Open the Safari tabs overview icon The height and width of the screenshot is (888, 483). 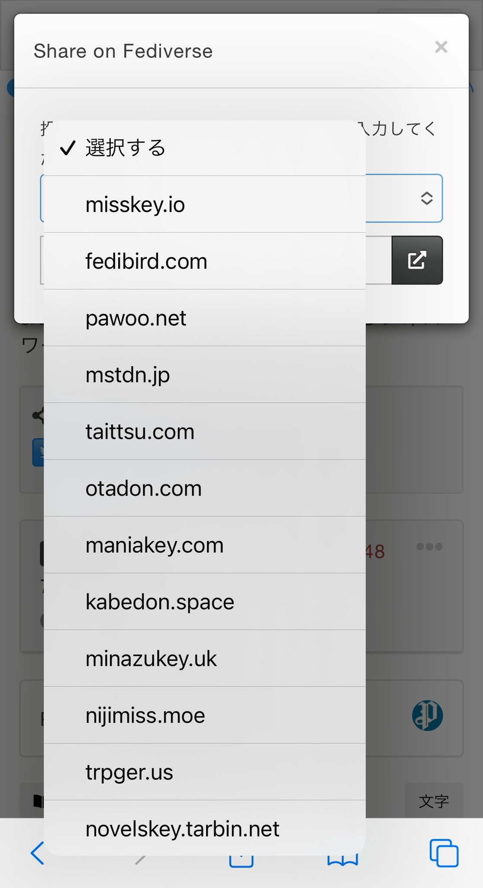click(x=444, y=853)
